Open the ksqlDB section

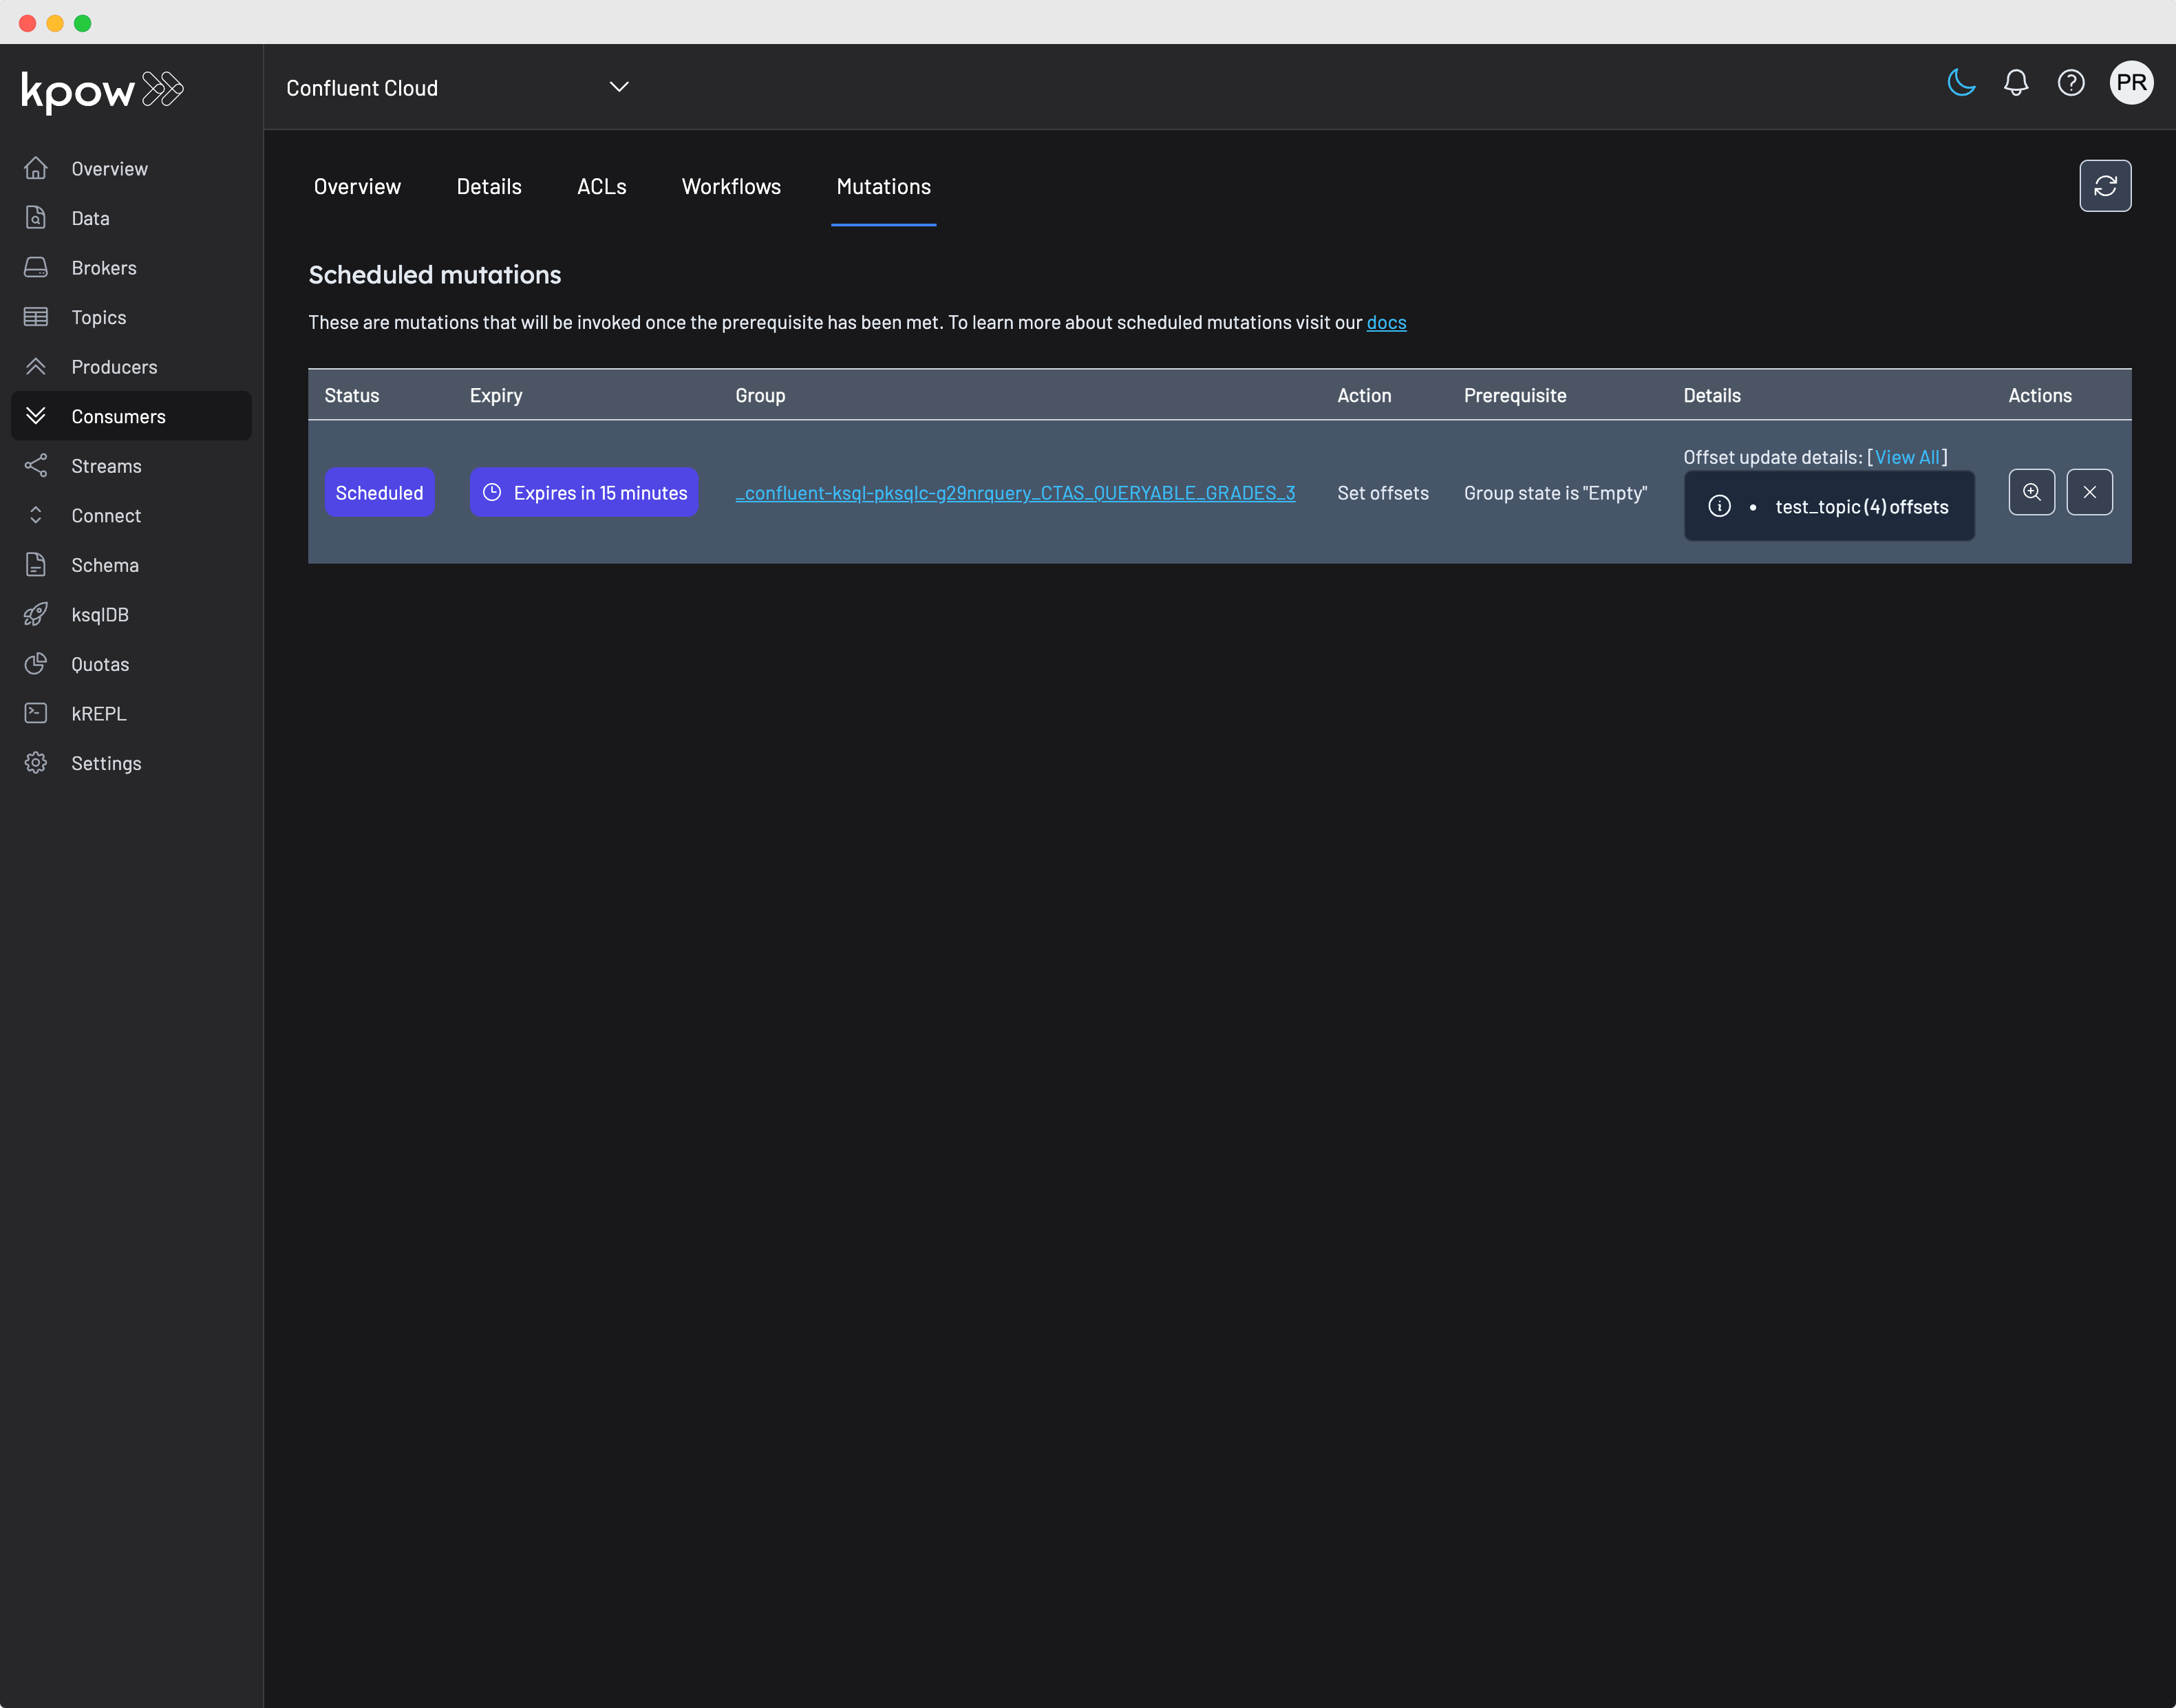click(x=100, y=614)
